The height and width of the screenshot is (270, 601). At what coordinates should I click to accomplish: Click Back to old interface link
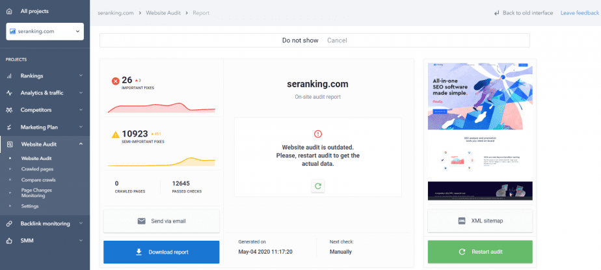pyautogui.click(x=528, y=12)
